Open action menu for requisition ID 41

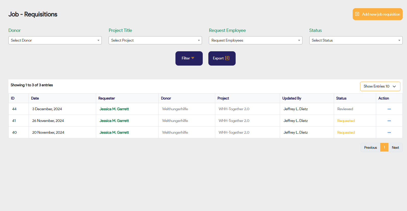point(389,121)
